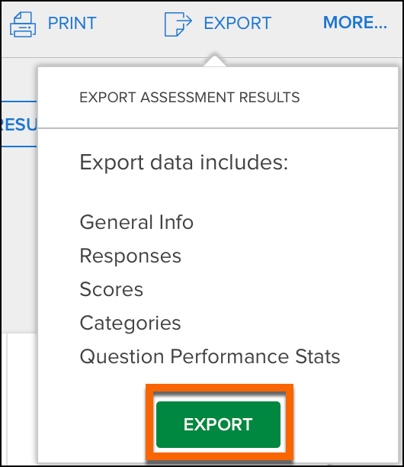Switch to the partially visible RESU tab
This screenshot has height=467, width=404.
tap(18, 124)
